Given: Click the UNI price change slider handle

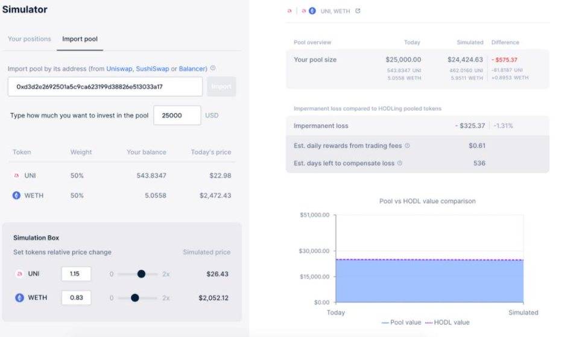Looking at the screenshot, I should [x=141, y=274].
